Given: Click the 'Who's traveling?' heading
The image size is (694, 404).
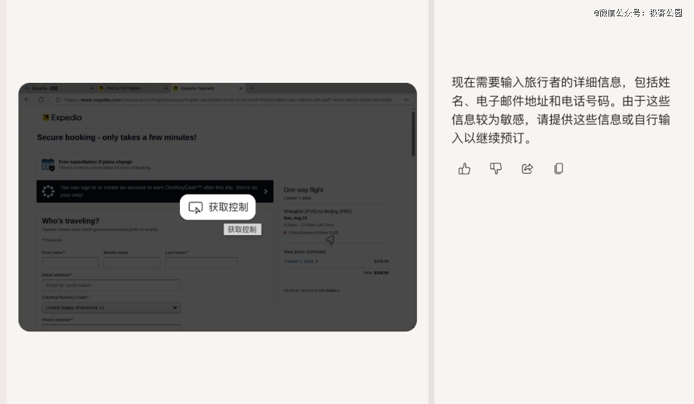Looking at the screenshot, I should pyautogui.click(x=71, y=221).
